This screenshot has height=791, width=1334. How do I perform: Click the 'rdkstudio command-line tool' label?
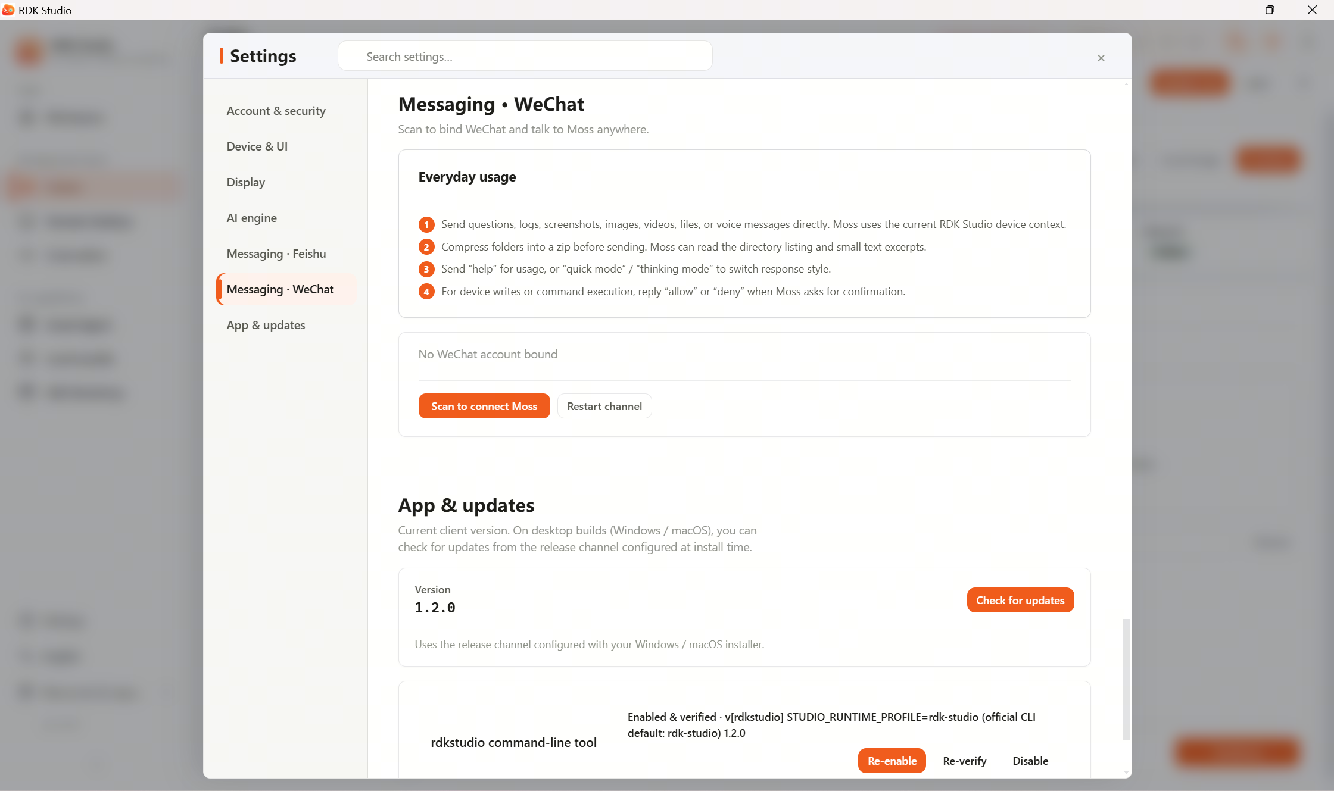tap(513, 742)
